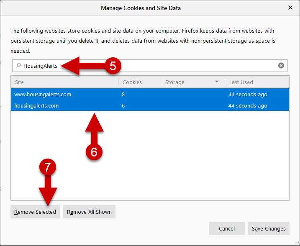Screen dimensions: 300x246
Task: Sort by the Storage column header
Action: pyautogui.click(x=192, y=82)
